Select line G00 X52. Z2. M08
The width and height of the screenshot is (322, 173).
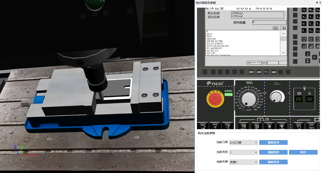tap(214, 41)
